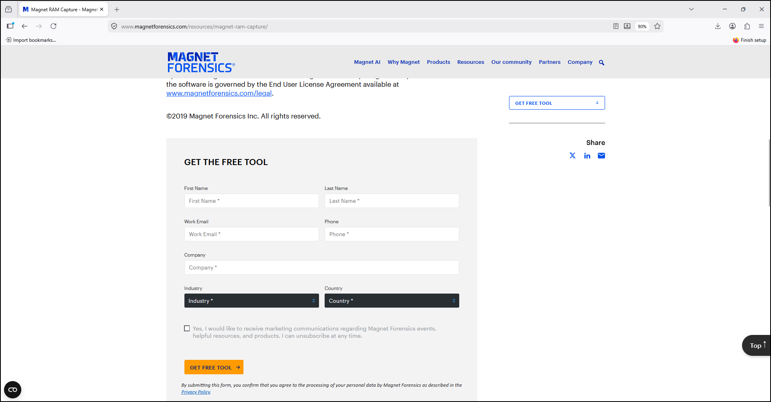Tick the marketing communications checkbox
The height and width of the screenshot is (402, 771).
[x=187, y=329]
